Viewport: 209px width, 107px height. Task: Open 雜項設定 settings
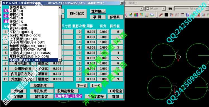(x=42, y=96)
